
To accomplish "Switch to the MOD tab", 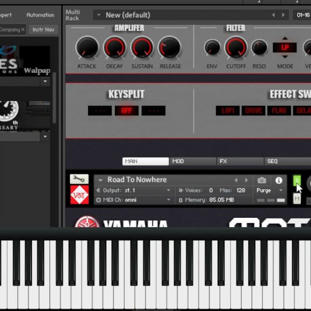I will tap(193, 161).
